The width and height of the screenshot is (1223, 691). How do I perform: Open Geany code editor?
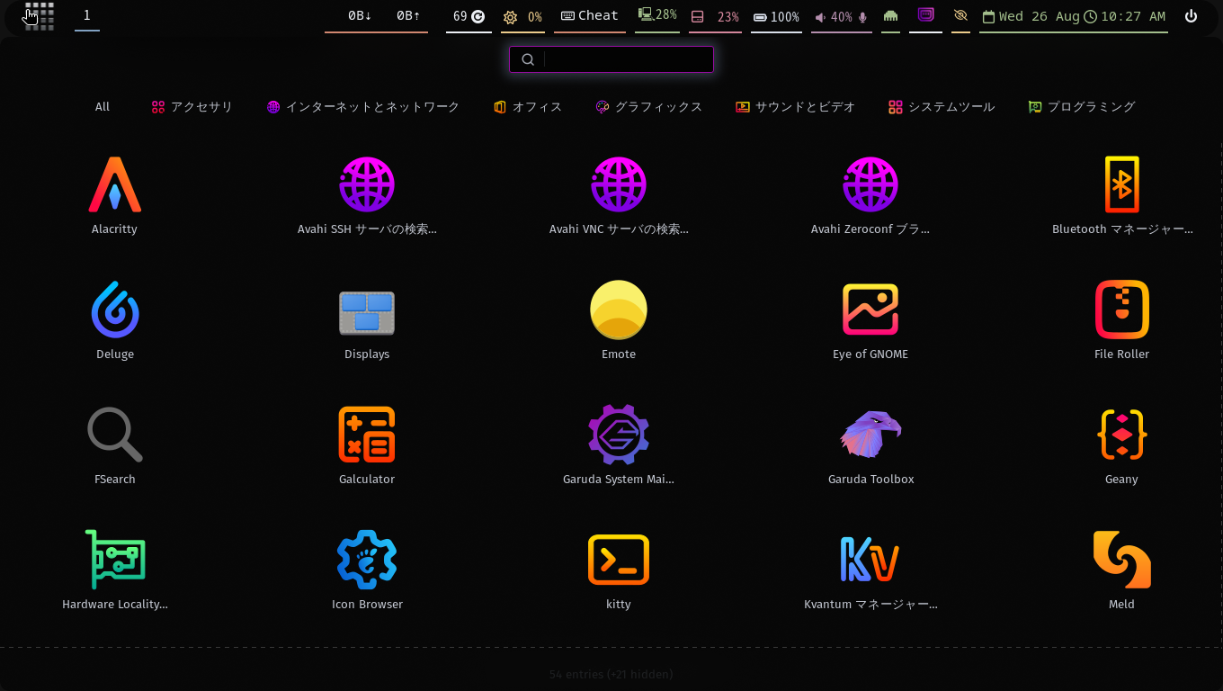[1122, 446]
